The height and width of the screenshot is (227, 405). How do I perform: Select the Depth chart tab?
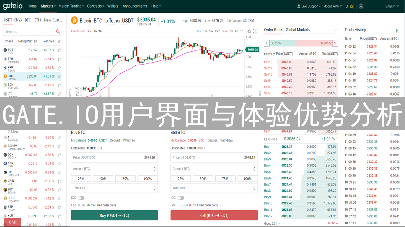click(x=98, y=31)
